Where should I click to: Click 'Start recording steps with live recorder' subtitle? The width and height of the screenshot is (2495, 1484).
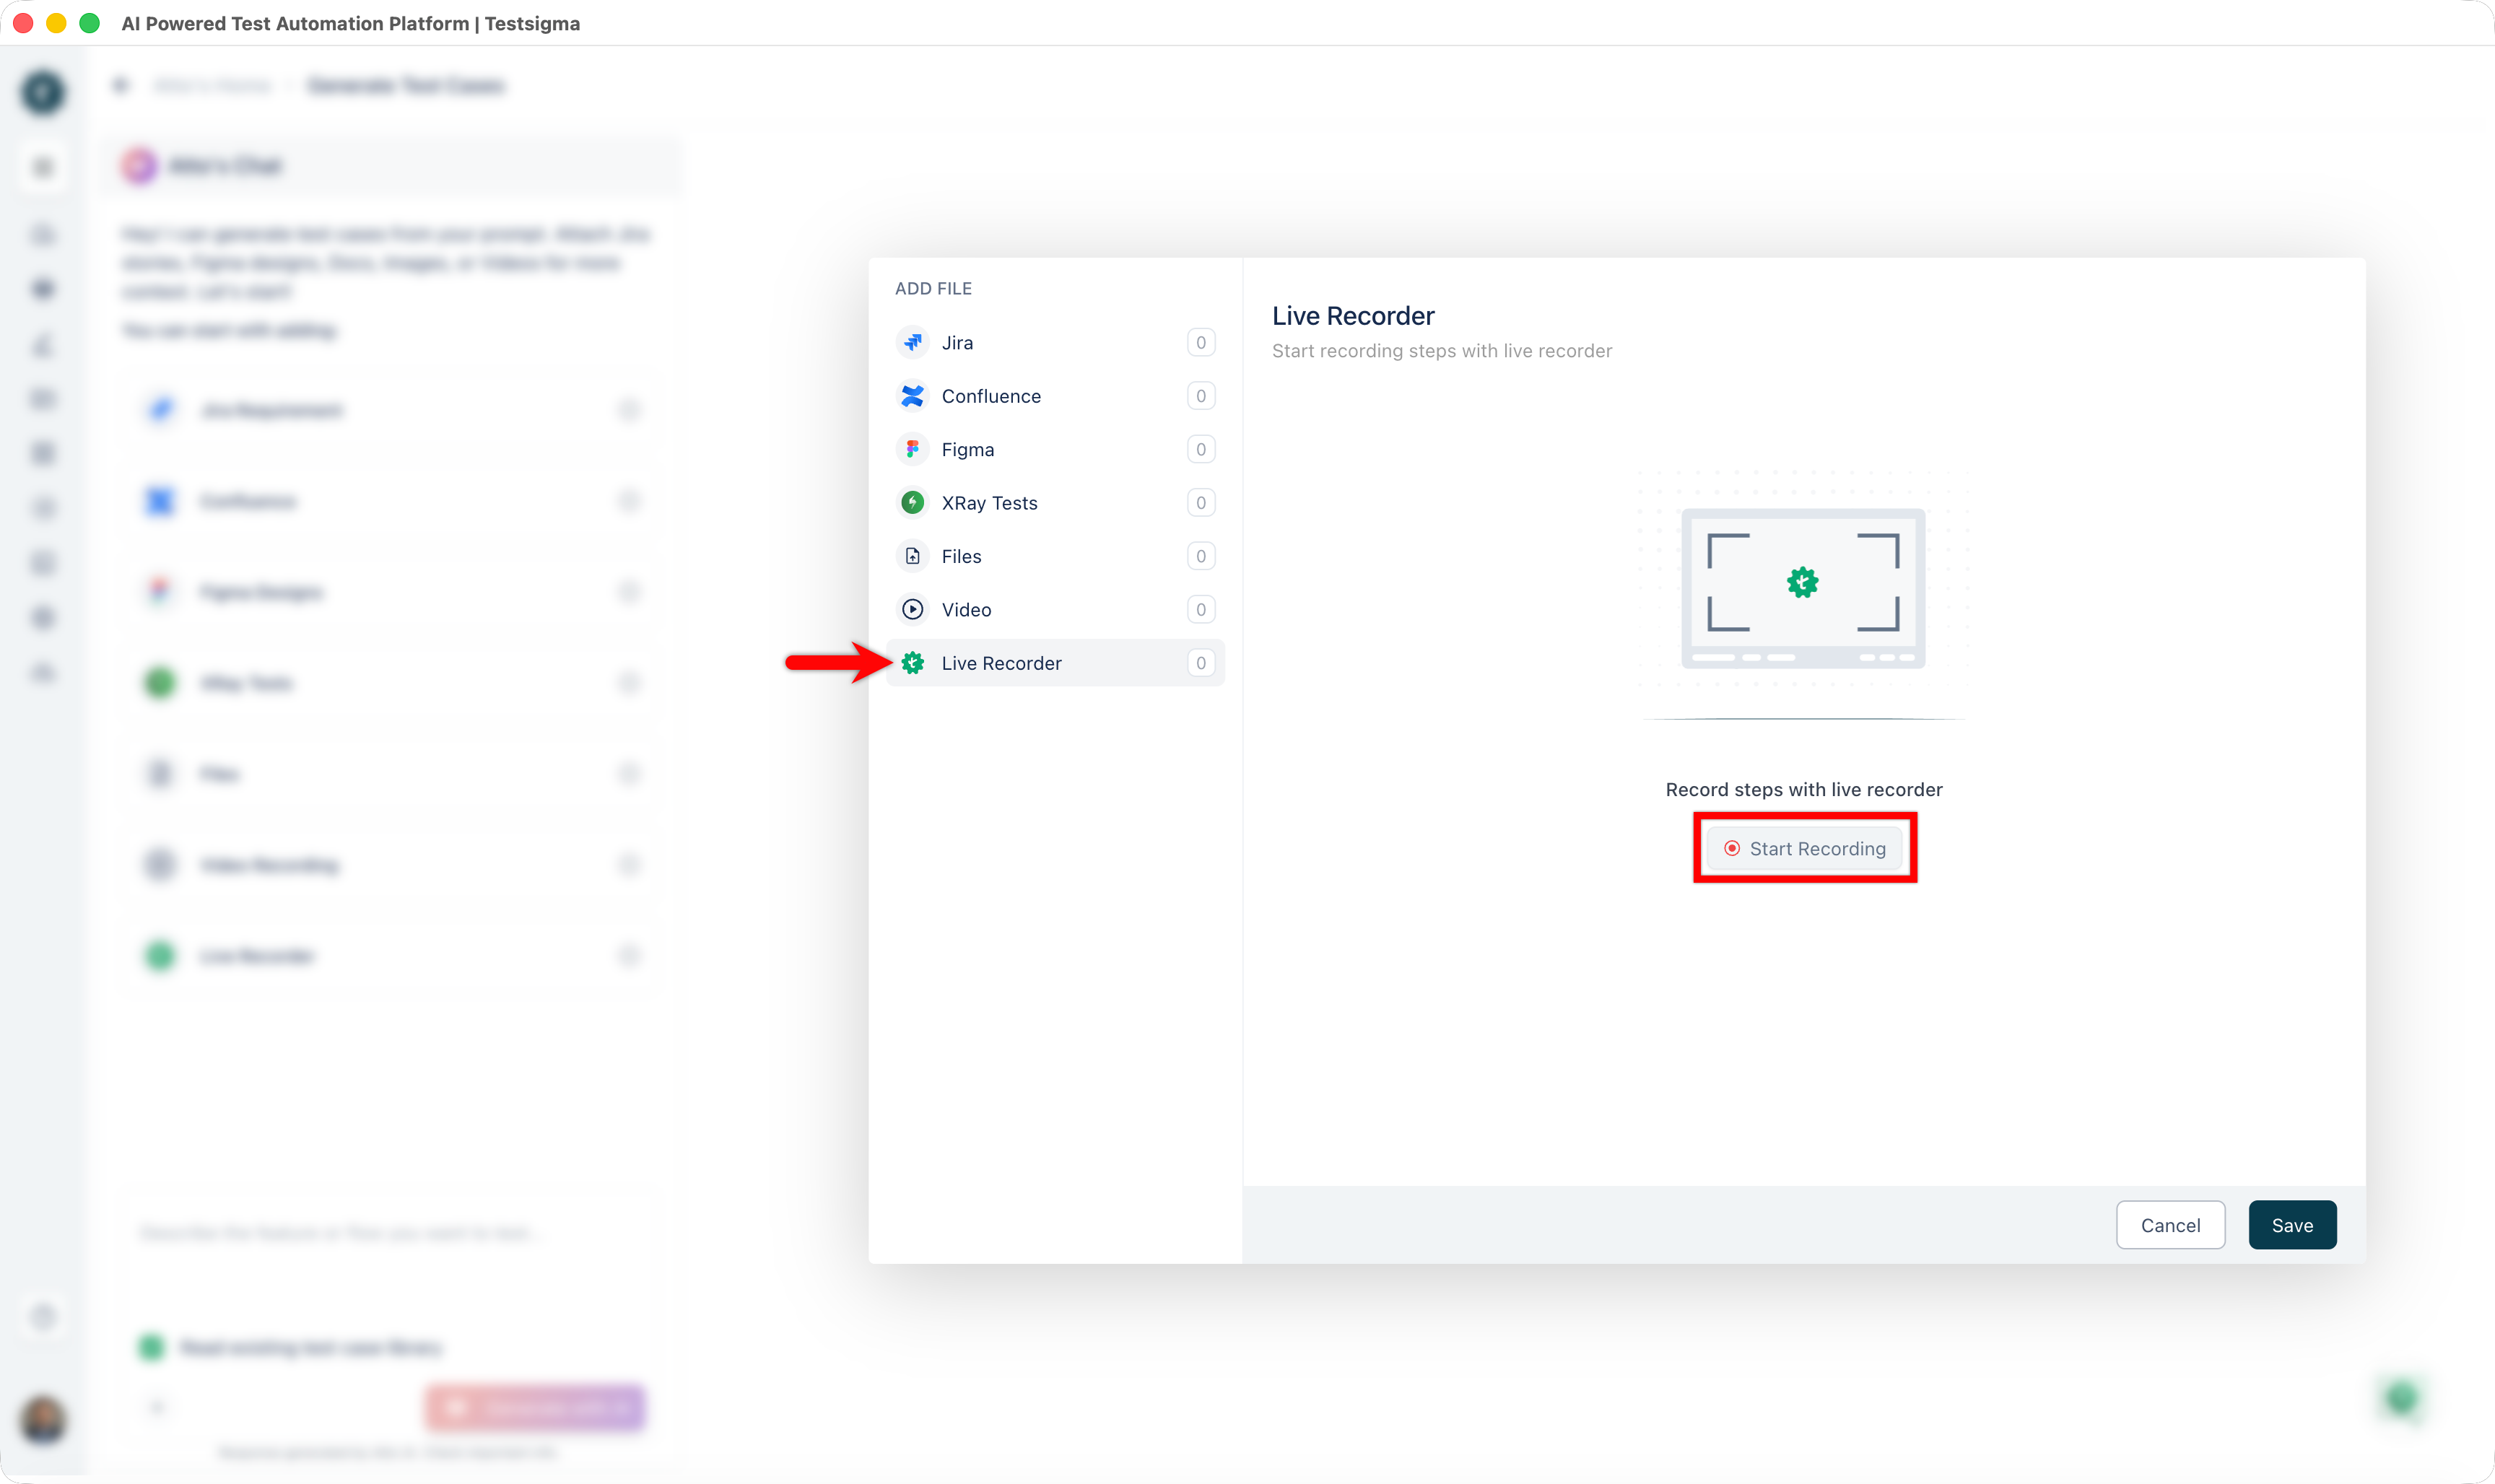pyautogui.click(x=1442, y=351)
